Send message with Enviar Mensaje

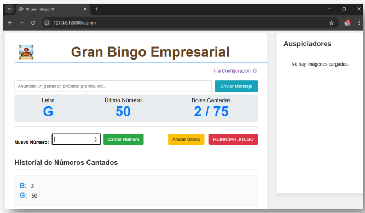click(x=236, y=86)
